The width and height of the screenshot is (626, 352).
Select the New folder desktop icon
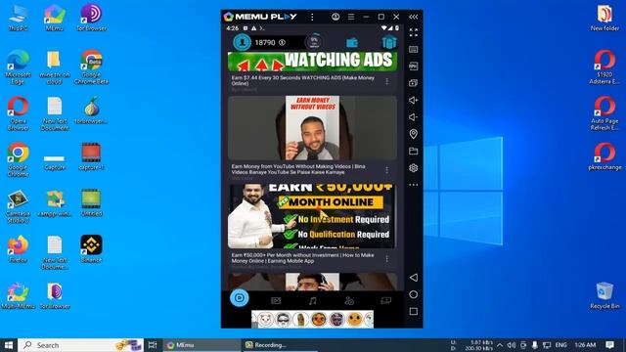[x=604, y=18]
